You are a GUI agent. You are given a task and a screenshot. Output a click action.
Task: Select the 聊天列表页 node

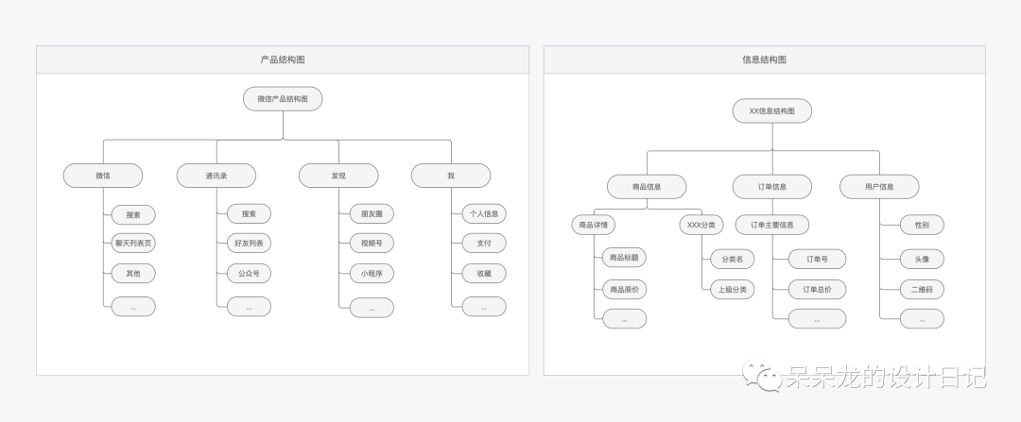click(133, 244)
